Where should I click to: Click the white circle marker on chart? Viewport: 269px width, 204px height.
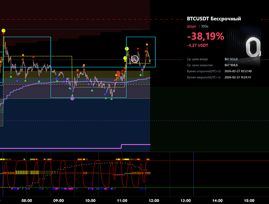coord(135,59)
